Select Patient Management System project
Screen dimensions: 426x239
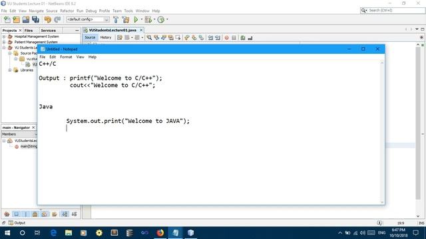pyautogui.click(x=36, y=42)
